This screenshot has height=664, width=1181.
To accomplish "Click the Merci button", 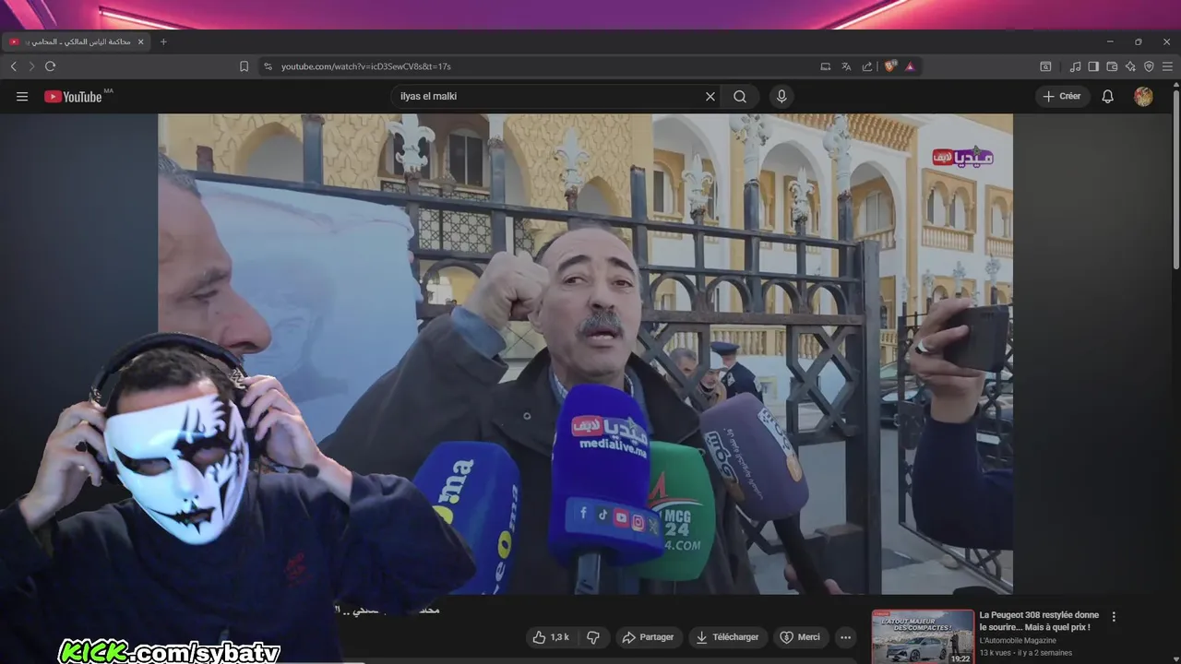I will tap(800, 637).
